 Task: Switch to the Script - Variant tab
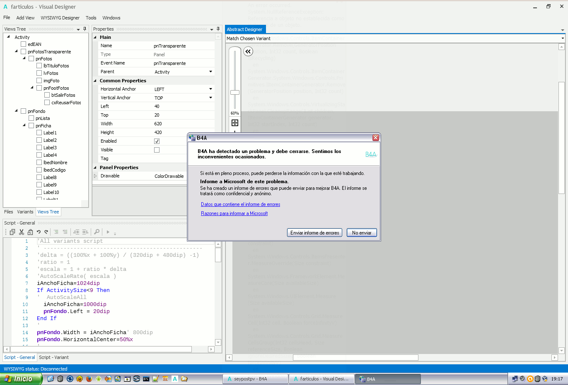pos(54,357)
